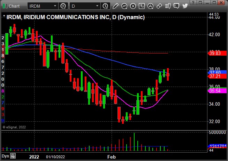This screenshot has height=161, width=228.
Task: Share chart via the Twitter bird icon
Action: click(185, 6)
